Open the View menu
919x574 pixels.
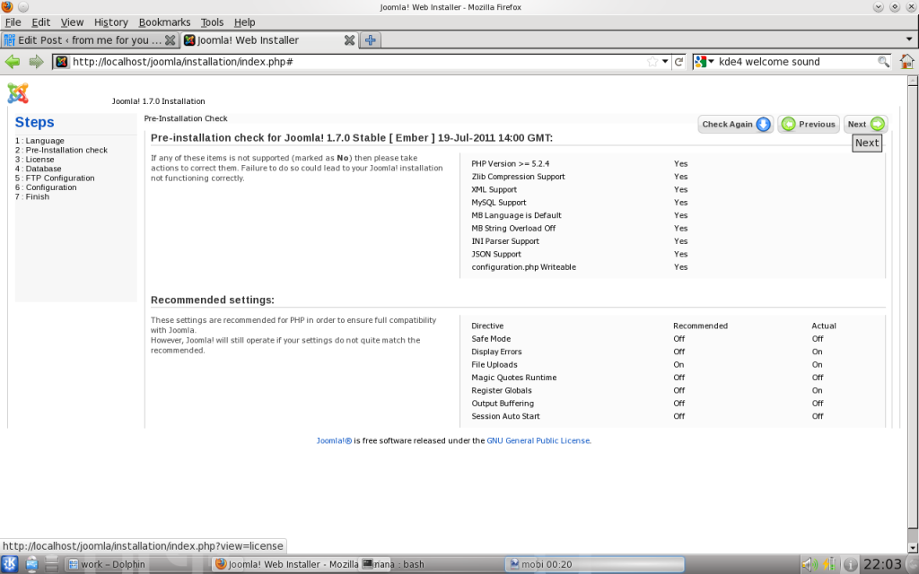(72, 22)
